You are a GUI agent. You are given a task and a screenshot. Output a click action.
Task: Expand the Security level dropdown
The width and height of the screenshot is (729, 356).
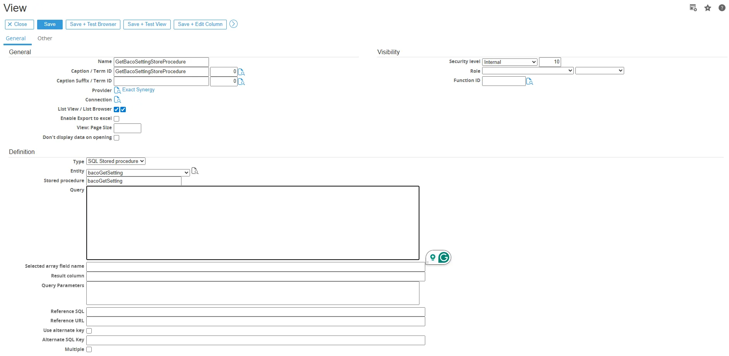510,62
